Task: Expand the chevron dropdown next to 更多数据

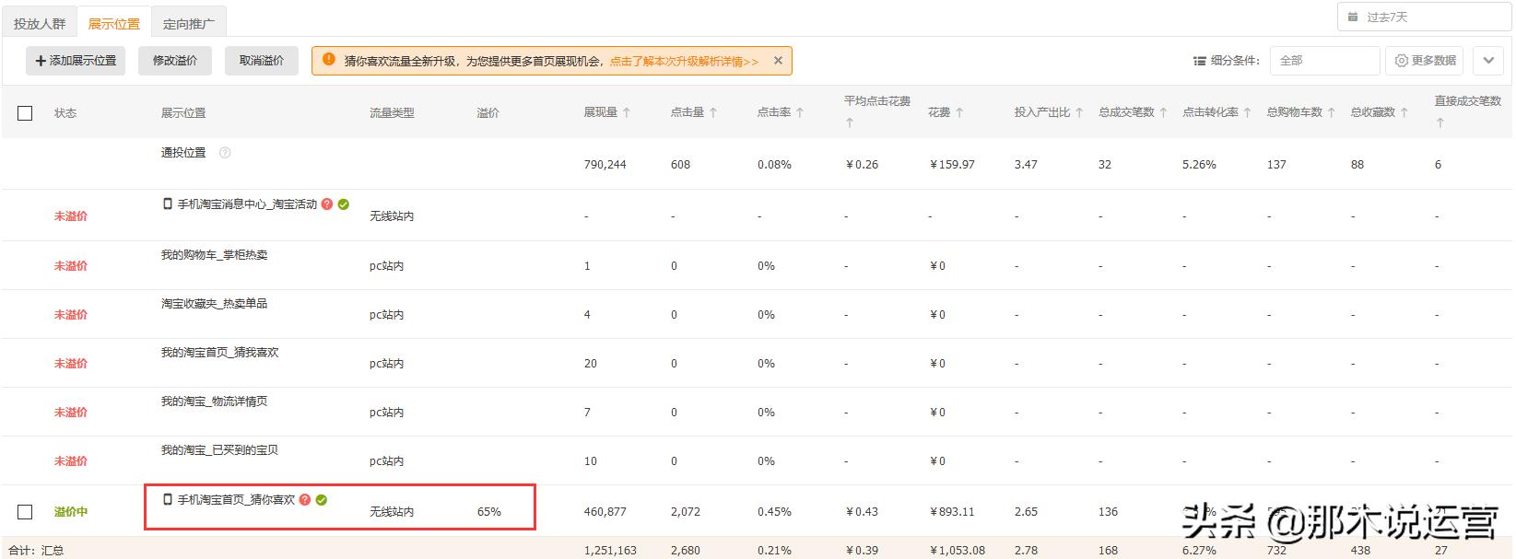Action: (x=1488, y=61)
